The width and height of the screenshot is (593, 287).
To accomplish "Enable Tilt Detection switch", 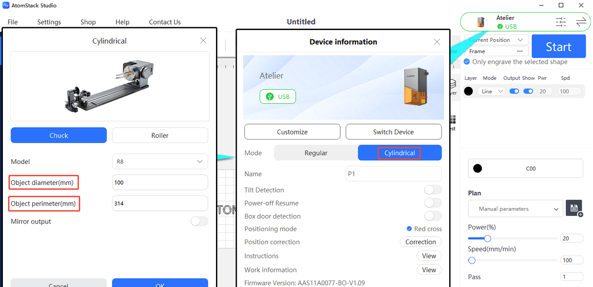I will [433, 190].
